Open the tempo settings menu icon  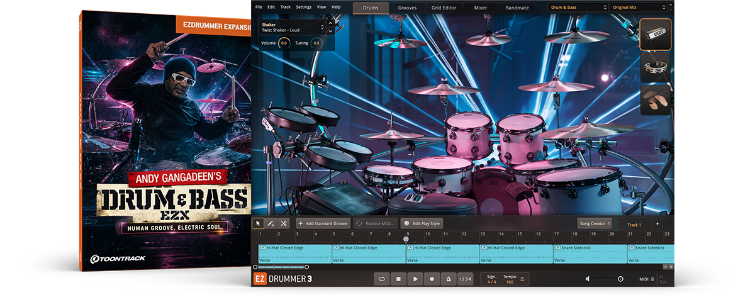click(x=522, y=279)
